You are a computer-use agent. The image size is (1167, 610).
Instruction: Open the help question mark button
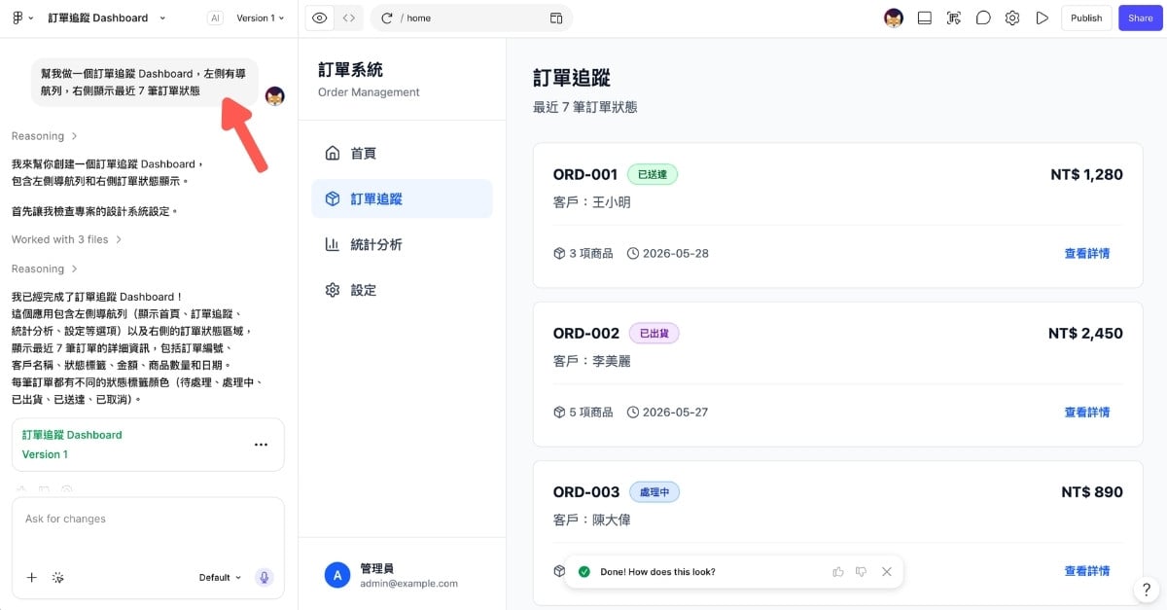click(1147, 589)
